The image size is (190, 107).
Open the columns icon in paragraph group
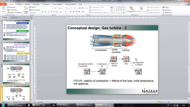click(x=83, y=12)
